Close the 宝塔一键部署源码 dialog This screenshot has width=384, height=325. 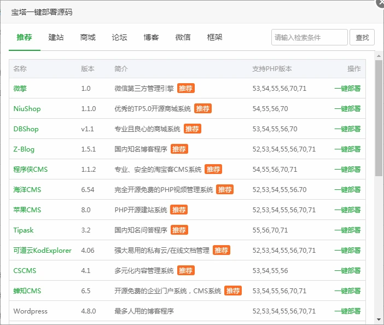[380, 3]
